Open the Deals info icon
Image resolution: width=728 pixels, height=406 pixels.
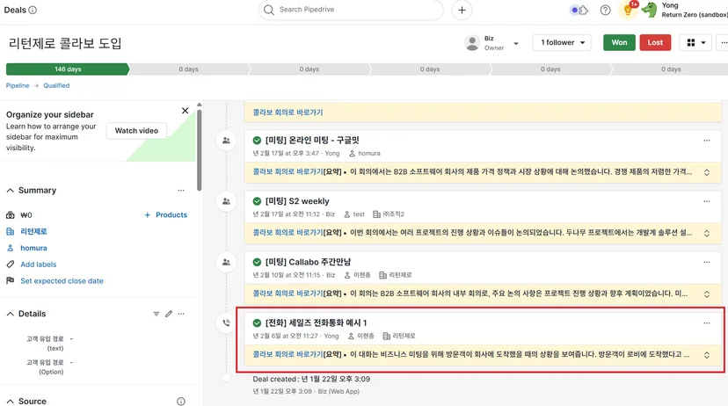[33, 10]
